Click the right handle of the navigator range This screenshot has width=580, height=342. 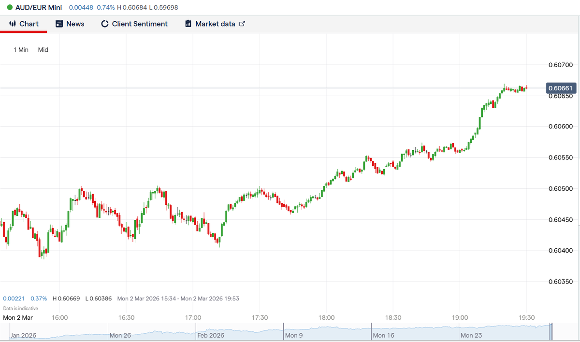click(x=551, y=331)
